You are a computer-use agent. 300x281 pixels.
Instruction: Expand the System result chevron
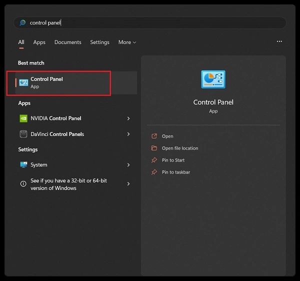[128, 165]
